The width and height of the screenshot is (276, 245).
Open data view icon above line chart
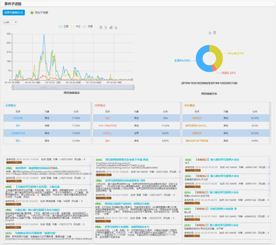(101, 27)
